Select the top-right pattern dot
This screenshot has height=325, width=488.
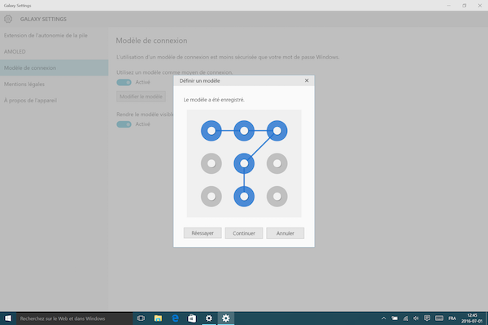[277, 131]
